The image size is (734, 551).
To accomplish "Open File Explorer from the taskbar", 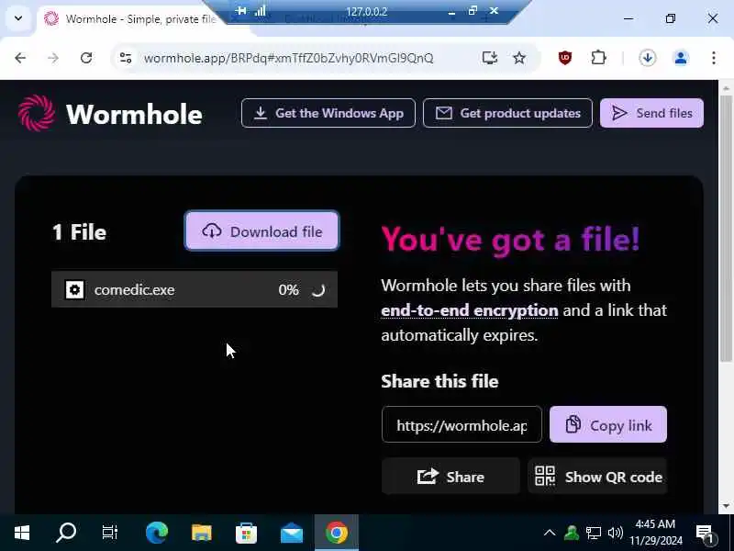I will 202,533.
